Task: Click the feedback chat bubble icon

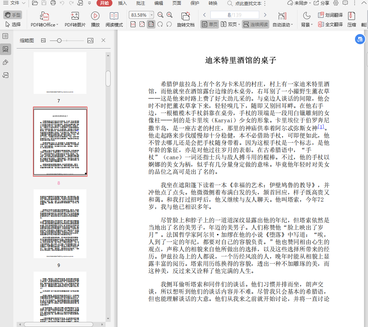Action: [345, 3]
